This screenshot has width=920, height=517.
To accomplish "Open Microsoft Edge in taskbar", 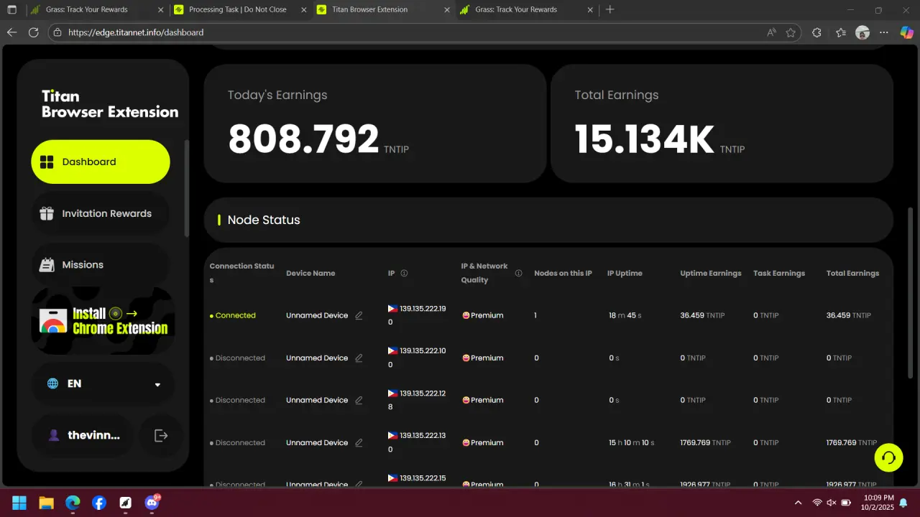I will coord(73,503).
